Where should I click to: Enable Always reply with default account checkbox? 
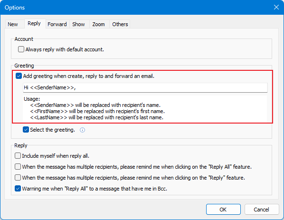pos(21,49)
